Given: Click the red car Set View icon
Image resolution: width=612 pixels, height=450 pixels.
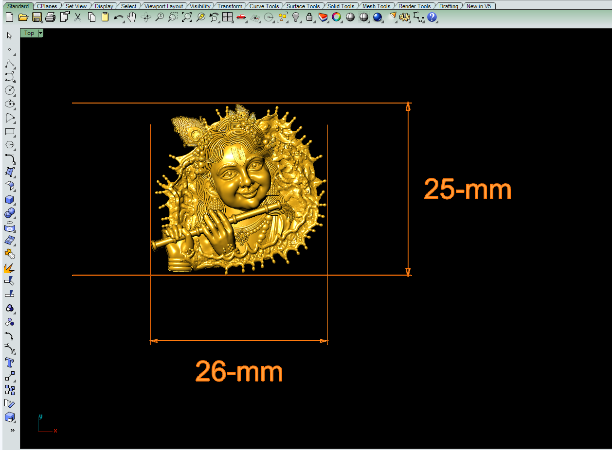Looking at the screenshot, I should coord(241,17).
